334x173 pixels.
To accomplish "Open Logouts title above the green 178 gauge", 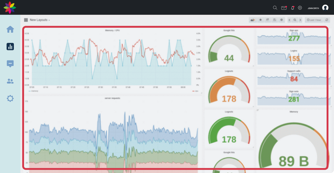I will tap(229, 112).
